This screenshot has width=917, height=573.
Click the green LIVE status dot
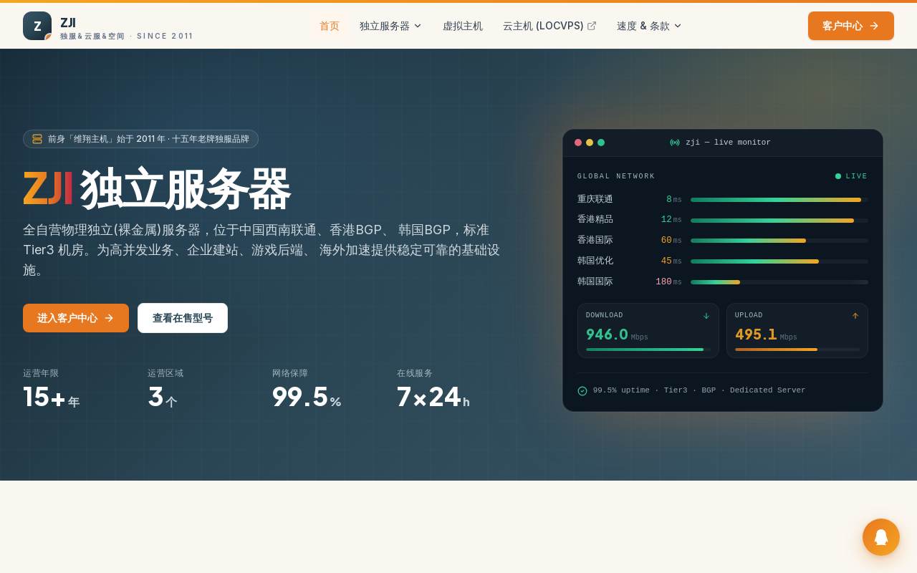838,176
